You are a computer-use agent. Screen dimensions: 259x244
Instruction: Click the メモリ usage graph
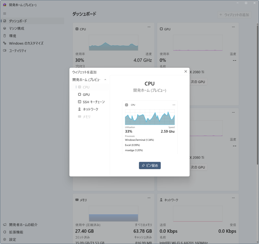(x=114, y=214)
